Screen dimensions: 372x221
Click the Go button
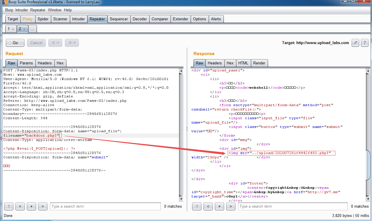pos(15,43)
